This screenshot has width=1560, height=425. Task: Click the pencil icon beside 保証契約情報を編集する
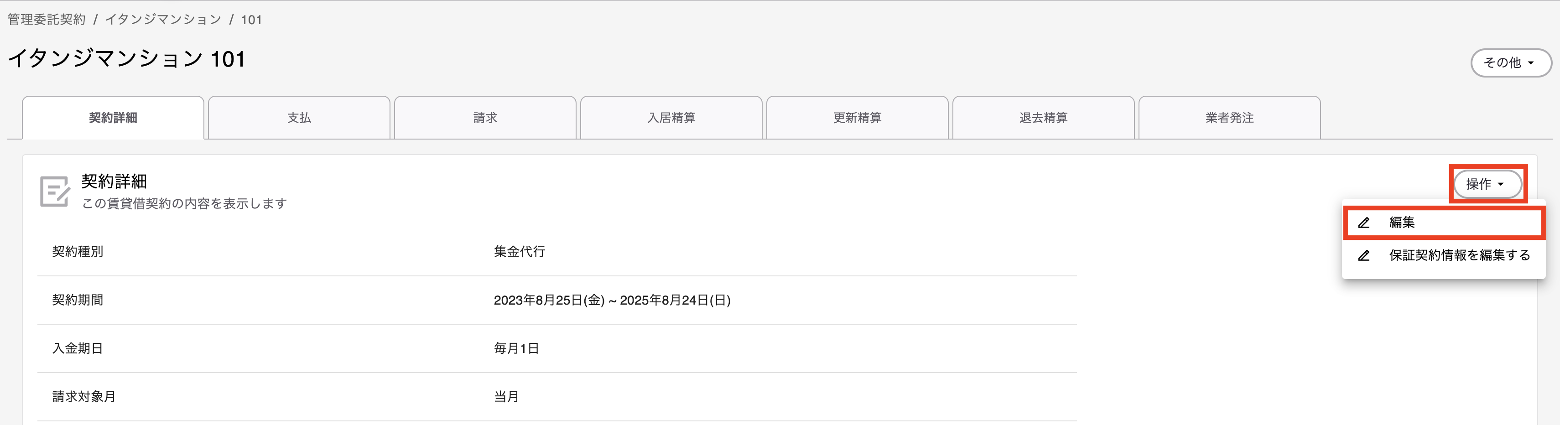[x=1364, y=255]
